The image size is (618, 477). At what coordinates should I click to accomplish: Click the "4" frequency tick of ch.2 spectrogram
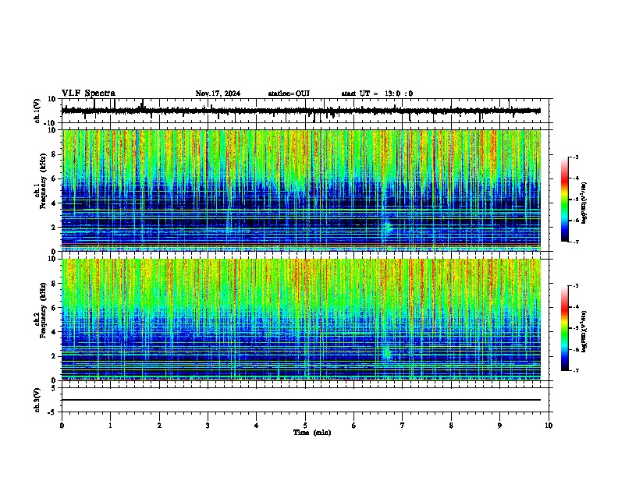coord(54,332)
